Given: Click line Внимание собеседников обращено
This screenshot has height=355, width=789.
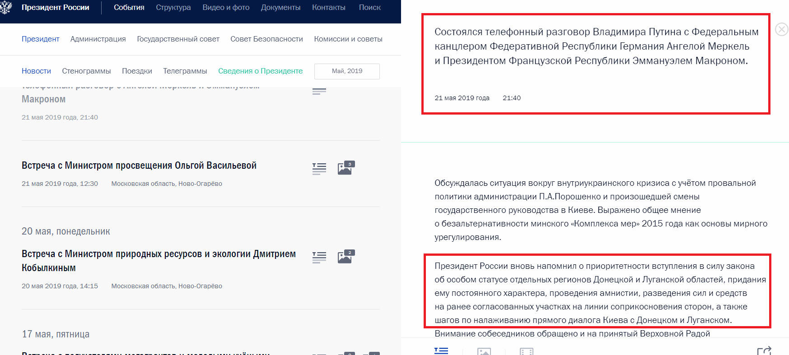Looking at the screenshot, I should tap(572, 333).
